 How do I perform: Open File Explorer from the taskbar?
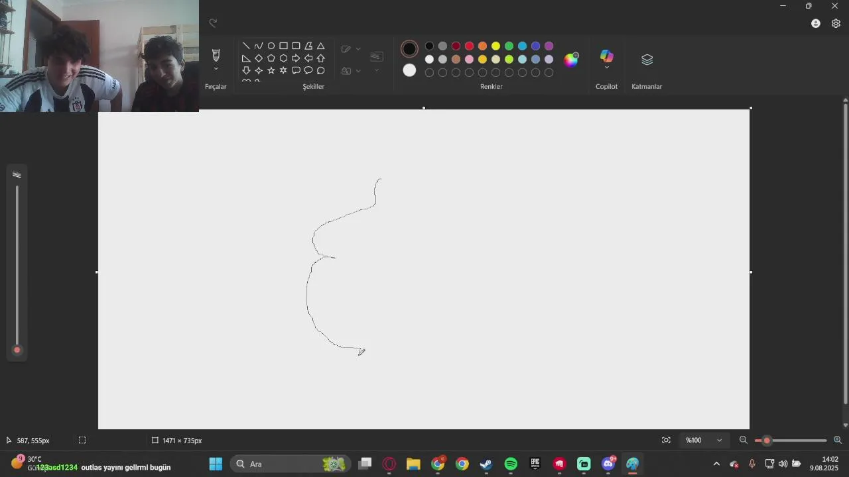[413, 464]
